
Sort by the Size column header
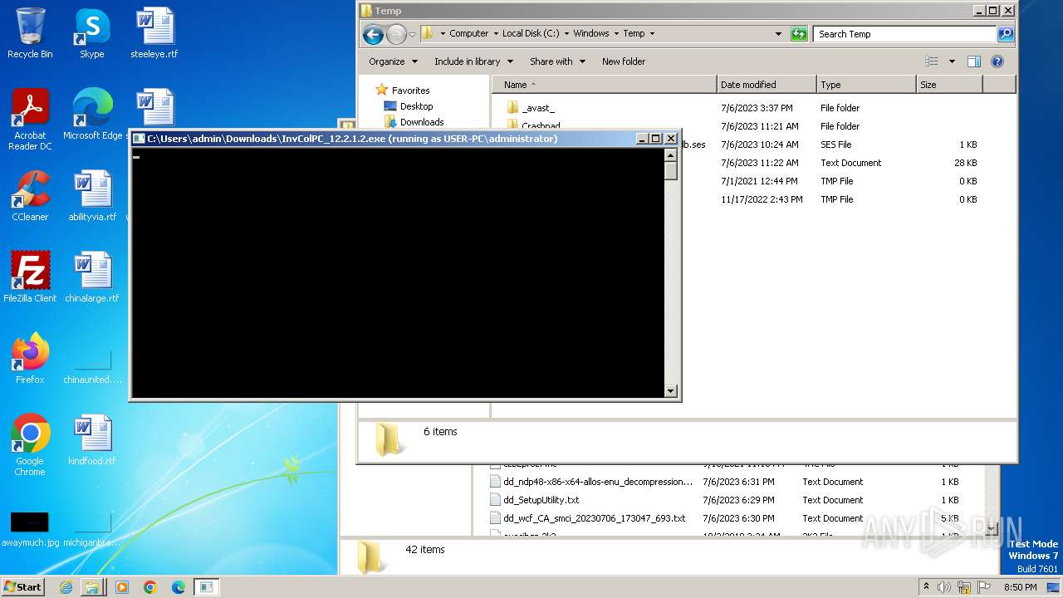(949, 85)
